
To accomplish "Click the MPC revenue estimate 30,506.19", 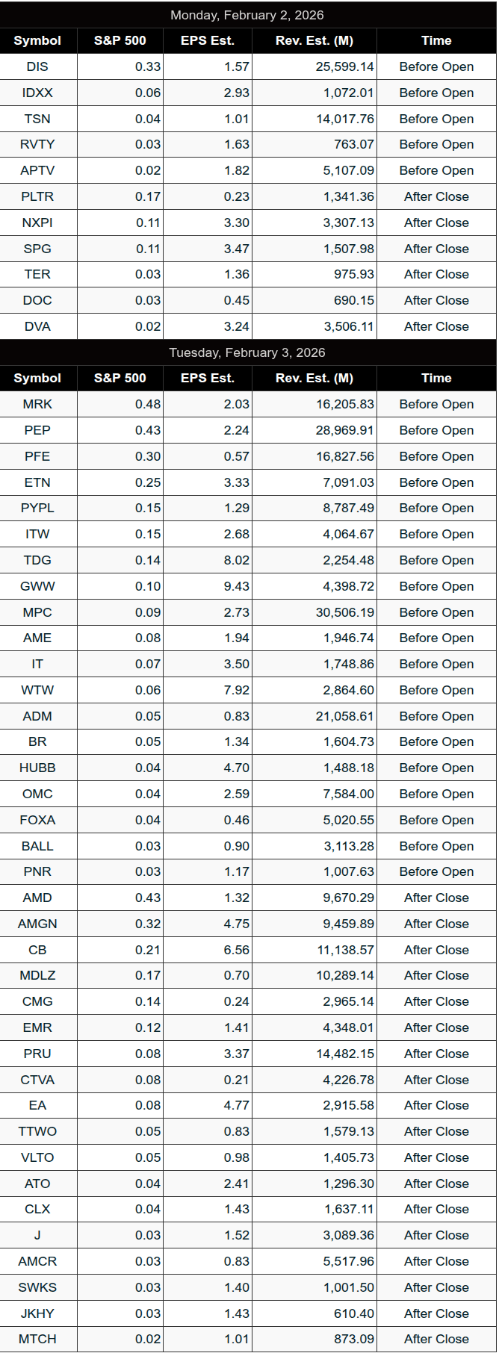I will click(x=345, y=612).
